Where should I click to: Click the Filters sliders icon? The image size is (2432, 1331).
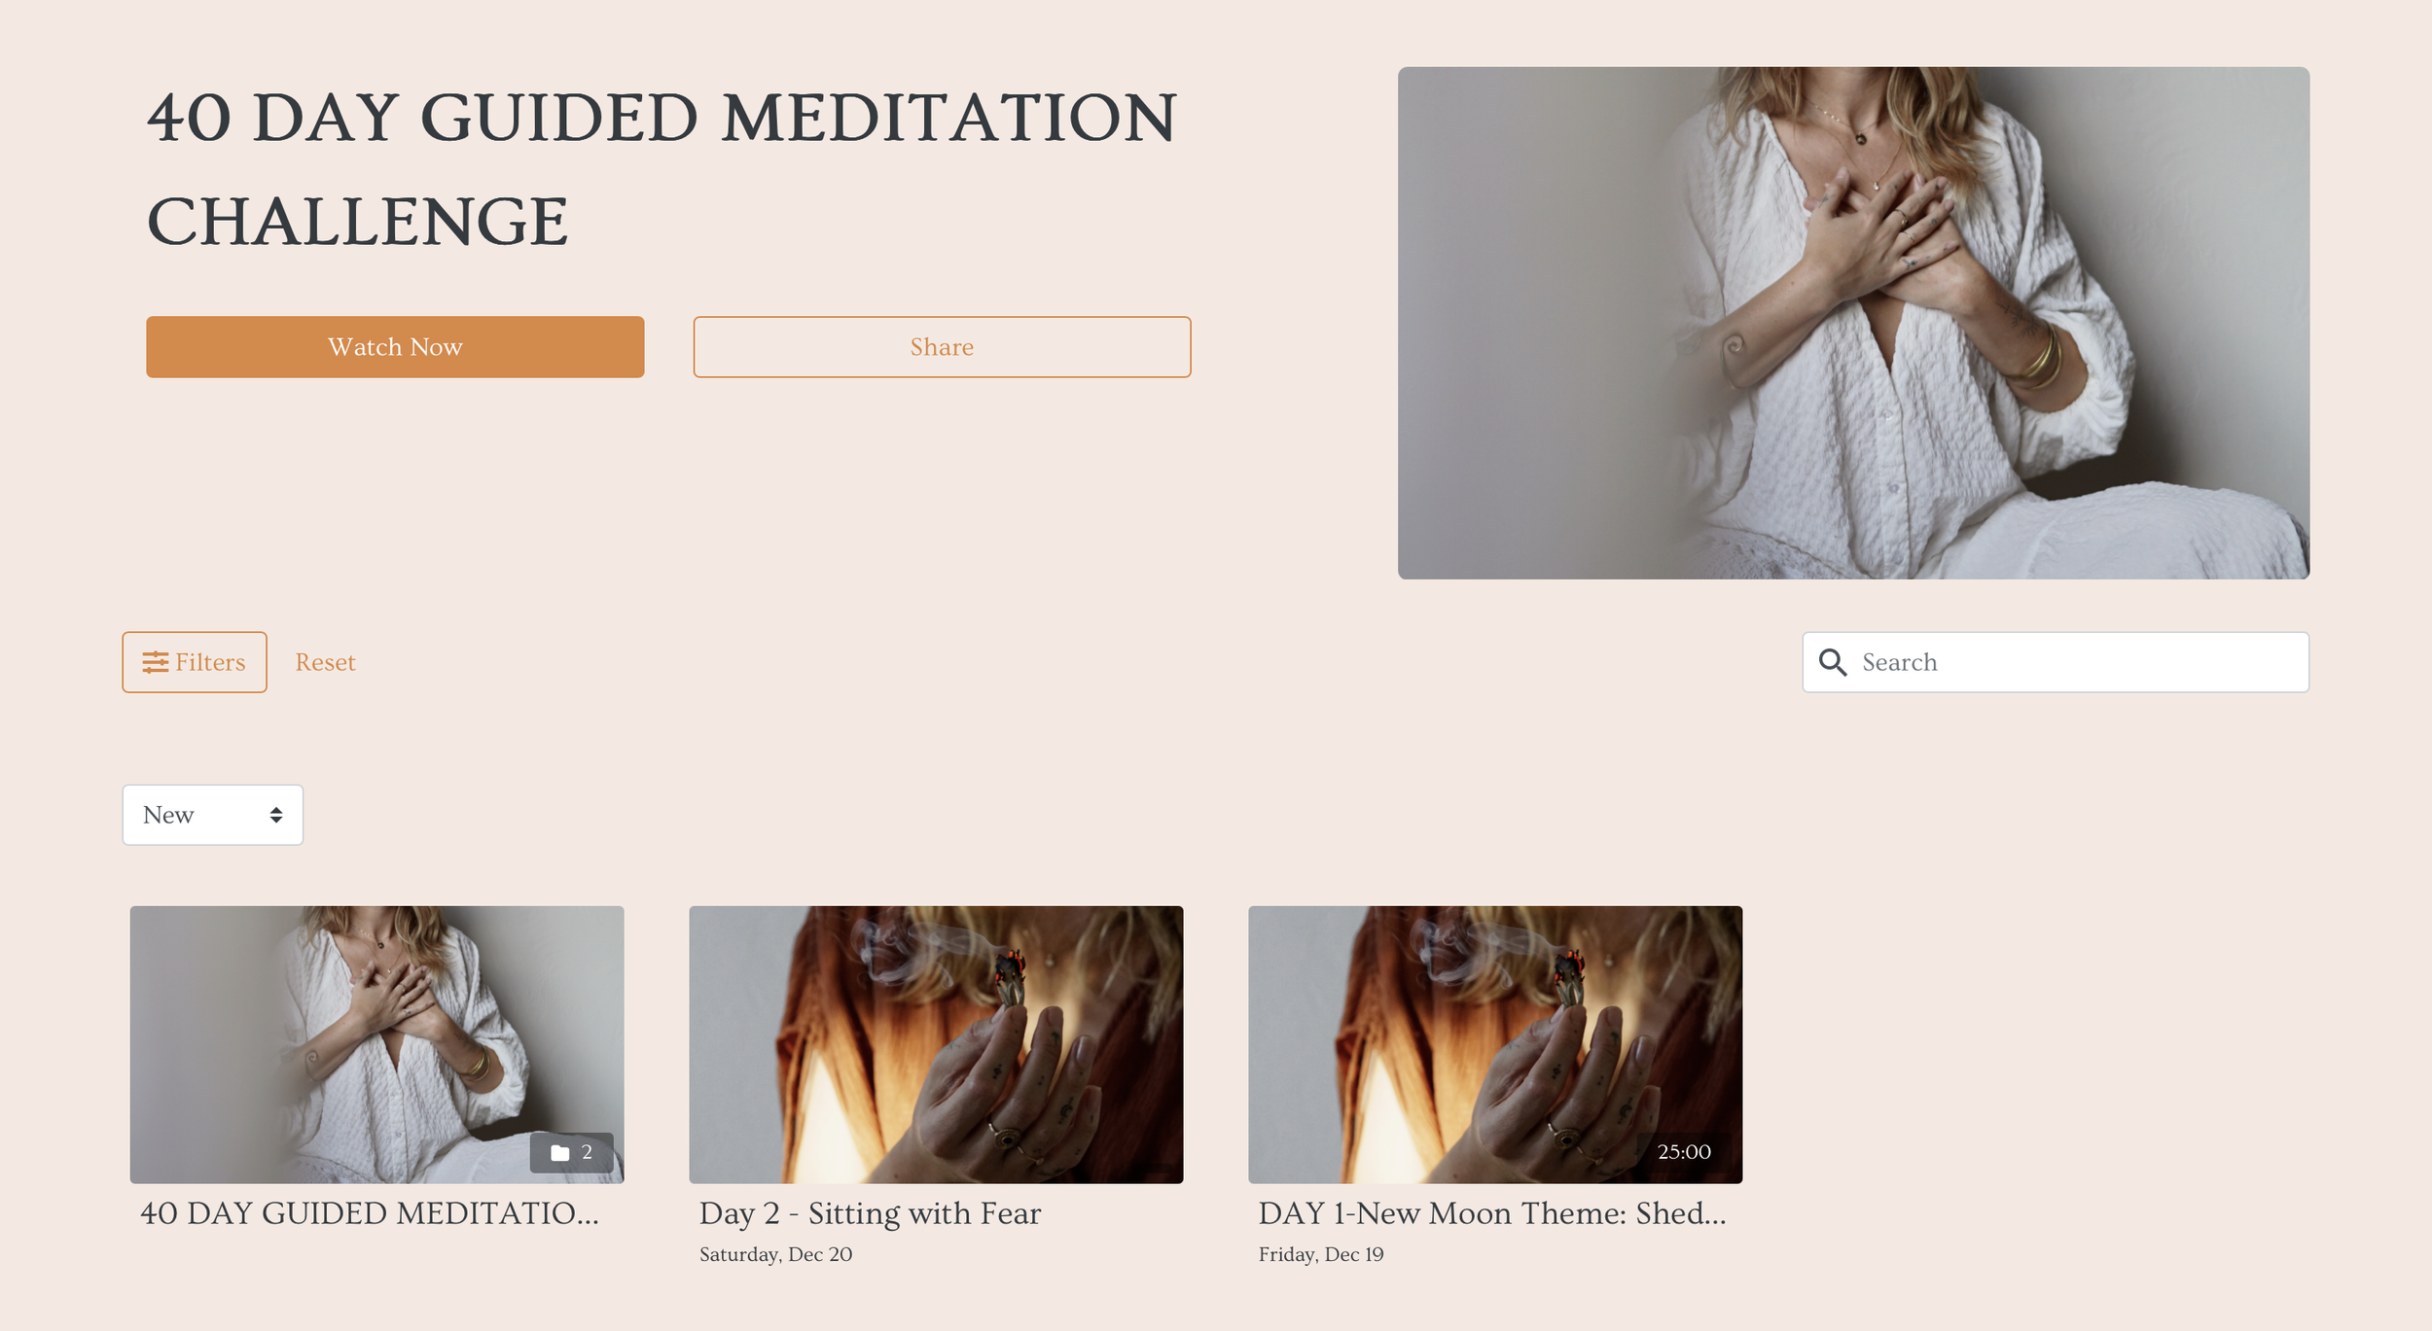point(156,662)
